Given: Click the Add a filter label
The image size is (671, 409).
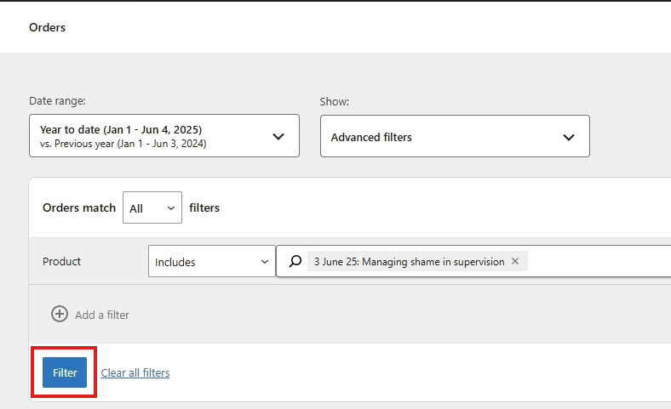Looking at the screenshot, I should point(102,315).
